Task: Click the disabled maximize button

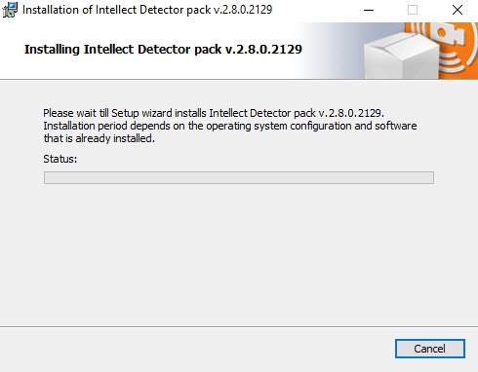Action: coord(413,10)
